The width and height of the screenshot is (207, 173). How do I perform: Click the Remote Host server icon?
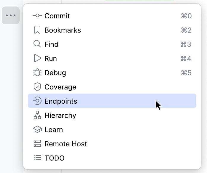coord(37,144)
